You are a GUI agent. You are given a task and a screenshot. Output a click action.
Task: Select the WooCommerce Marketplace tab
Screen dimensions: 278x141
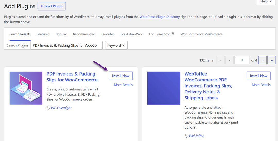coord(201,34)
